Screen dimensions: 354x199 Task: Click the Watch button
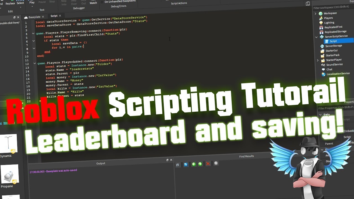[93, 3]
